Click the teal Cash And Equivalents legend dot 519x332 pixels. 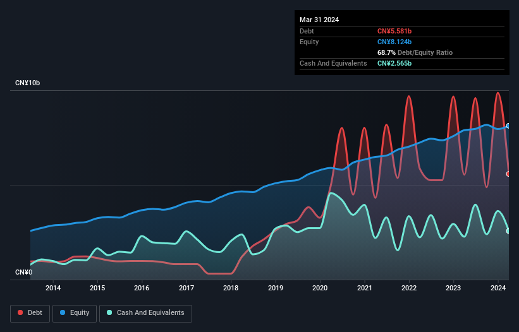(109, 312)
